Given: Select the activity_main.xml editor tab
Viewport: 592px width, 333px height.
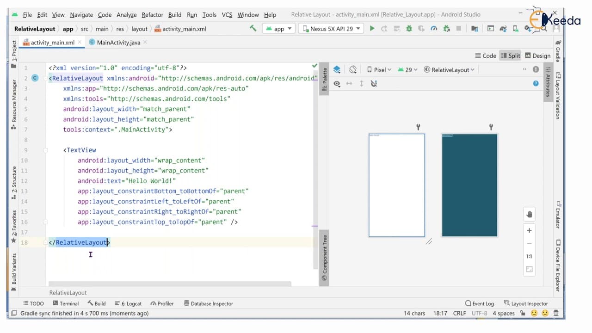Looking at the screenshot, I should tap(52, 43).
